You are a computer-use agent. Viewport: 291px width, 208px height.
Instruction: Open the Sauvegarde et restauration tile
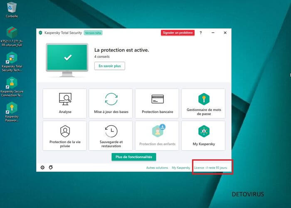111,136
